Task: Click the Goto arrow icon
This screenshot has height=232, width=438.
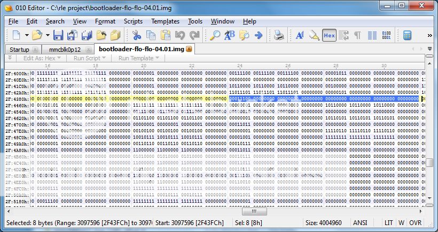Action: point(259,36)
